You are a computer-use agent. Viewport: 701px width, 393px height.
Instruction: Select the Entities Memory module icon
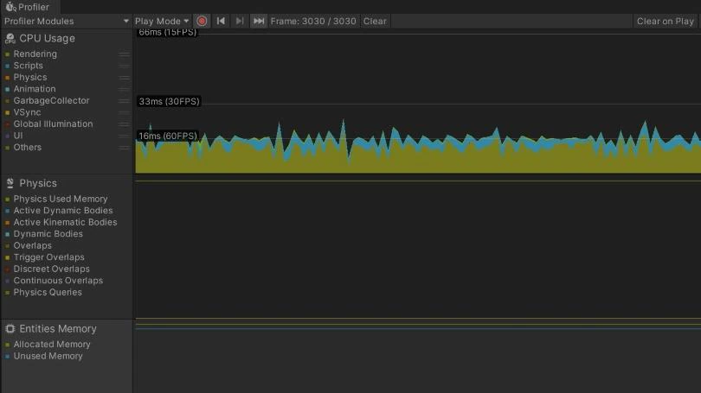coord(10,329)
